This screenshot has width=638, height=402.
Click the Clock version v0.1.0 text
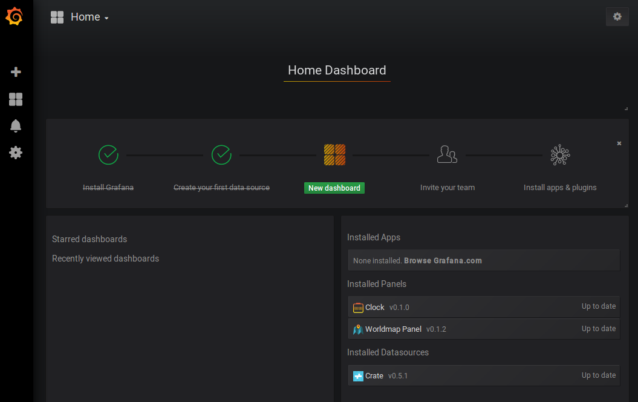click(399, 308)
